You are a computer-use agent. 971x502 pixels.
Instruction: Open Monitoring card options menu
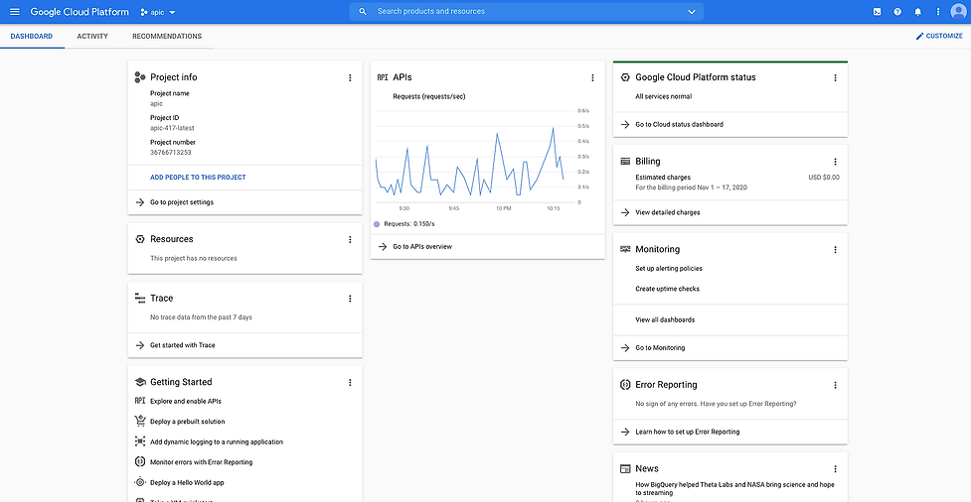coord(835,250)
